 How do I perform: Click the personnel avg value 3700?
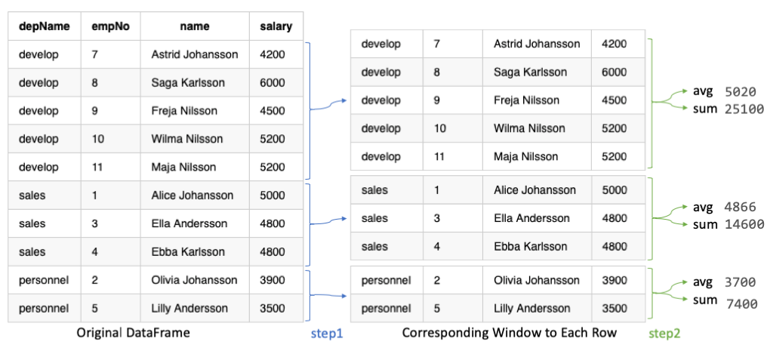[740, 283]
